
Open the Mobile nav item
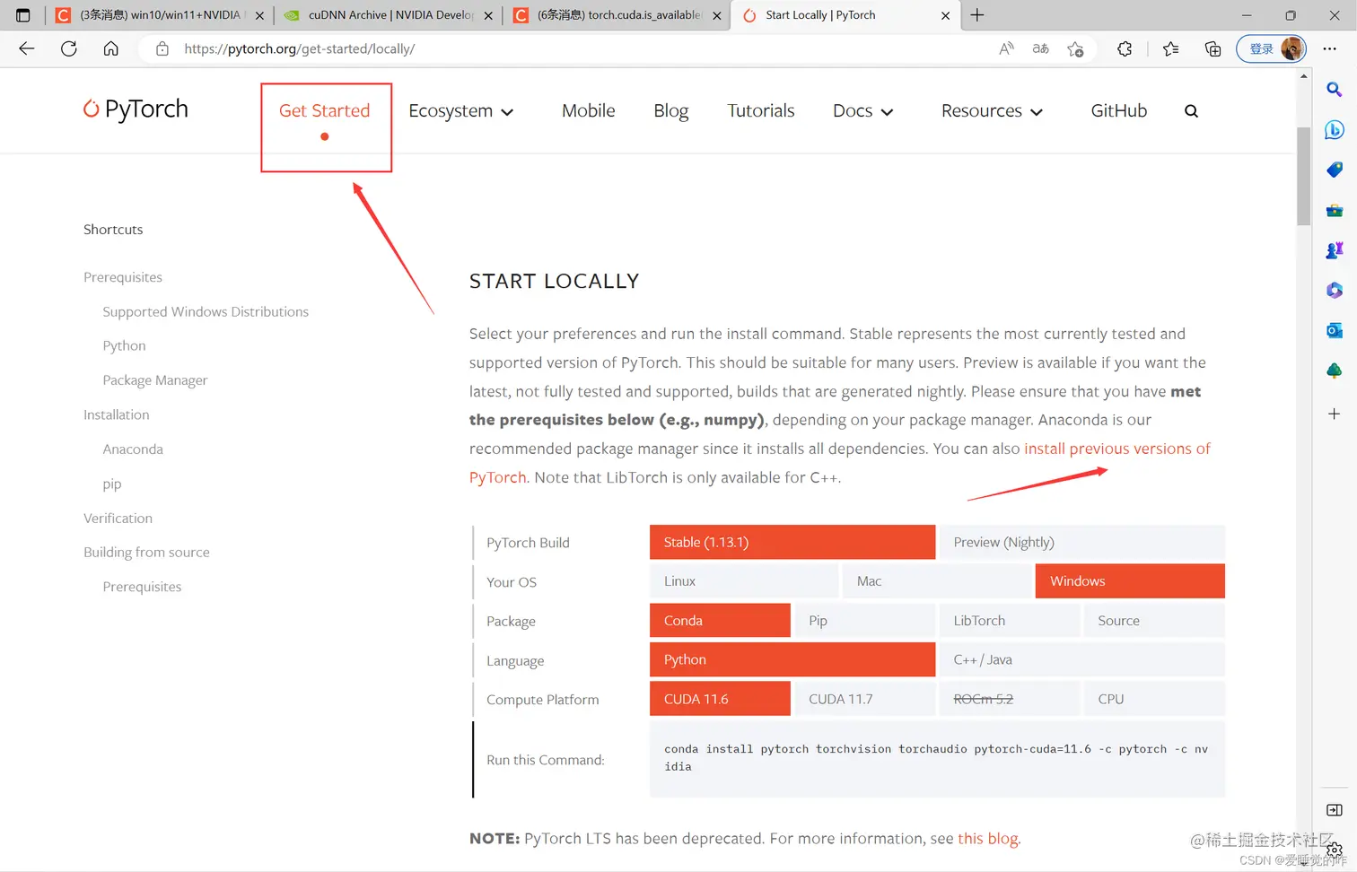[x=588, y=110]
